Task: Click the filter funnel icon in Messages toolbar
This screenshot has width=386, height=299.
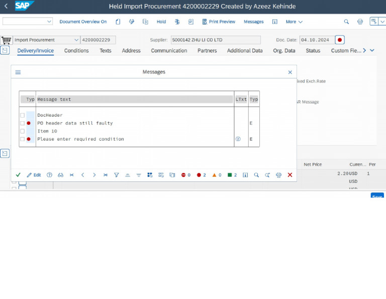Action: coord(116,175)
